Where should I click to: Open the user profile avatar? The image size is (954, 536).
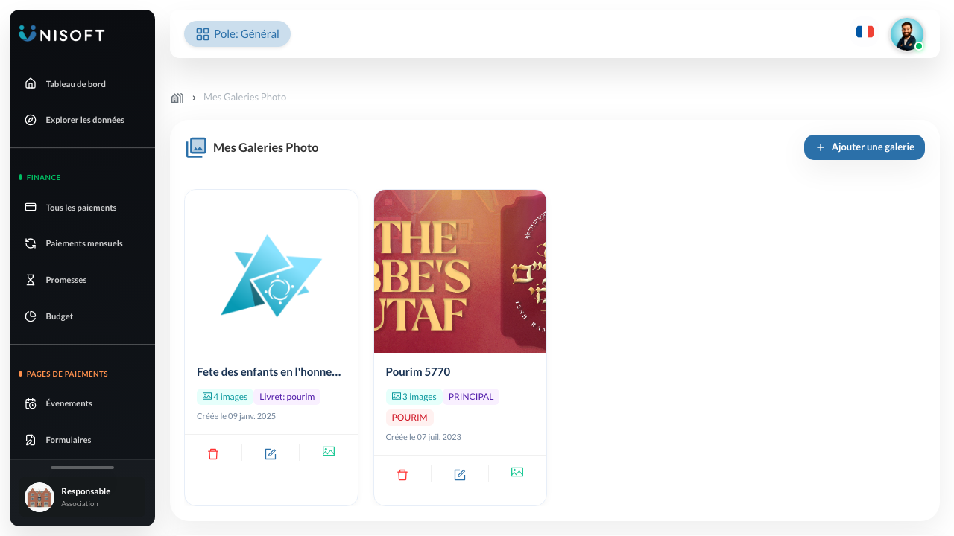(x=907, y=34)
